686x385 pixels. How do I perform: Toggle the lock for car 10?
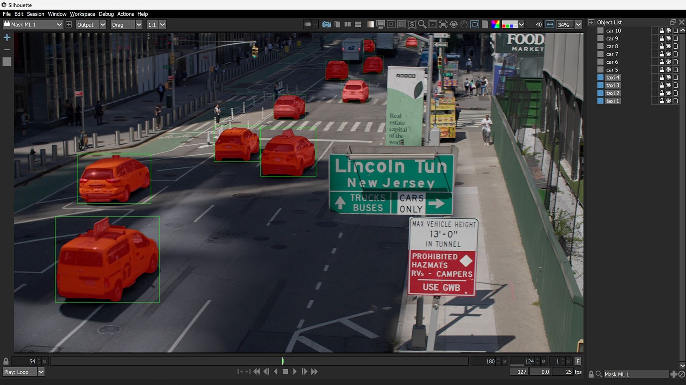[x=661, y=31]
